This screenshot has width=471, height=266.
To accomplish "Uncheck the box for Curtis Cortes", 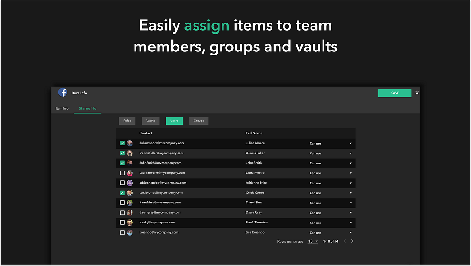I will (122, 192).
